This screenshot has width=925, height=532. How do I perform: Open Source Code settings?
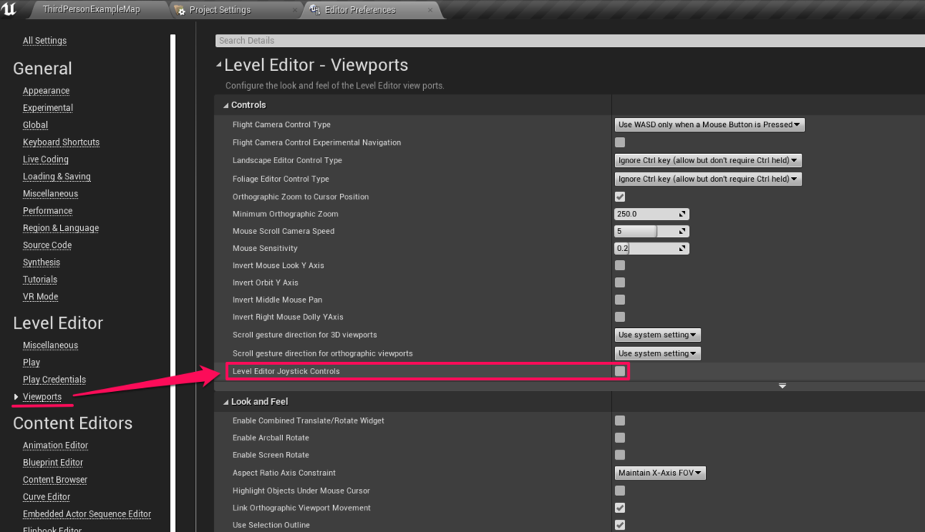click(x=47, y=245)
